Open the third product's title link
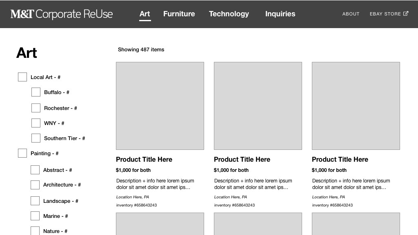 (x=340, y=160)
